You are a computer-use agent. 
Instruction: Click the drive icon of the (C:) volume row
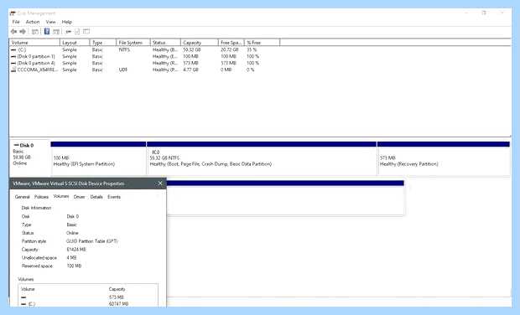coord(13,49)
